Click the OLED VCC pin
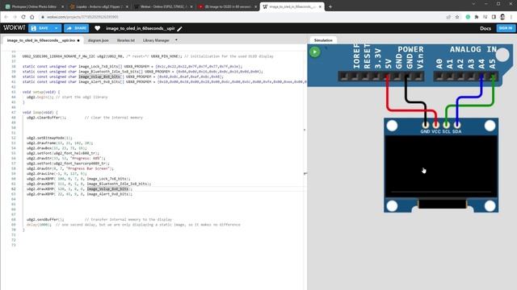 436,125
